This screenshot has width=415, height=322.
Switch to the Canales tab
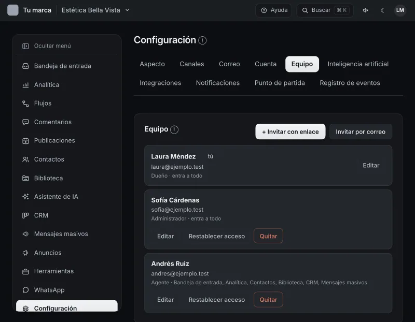click(x=192, y=64)
